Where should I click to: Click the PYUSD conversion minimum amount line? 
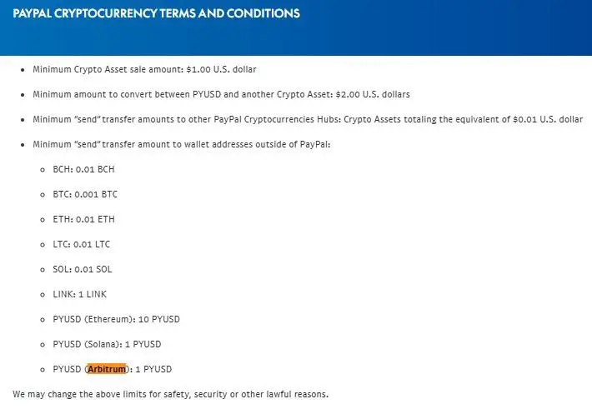[221, 94]
